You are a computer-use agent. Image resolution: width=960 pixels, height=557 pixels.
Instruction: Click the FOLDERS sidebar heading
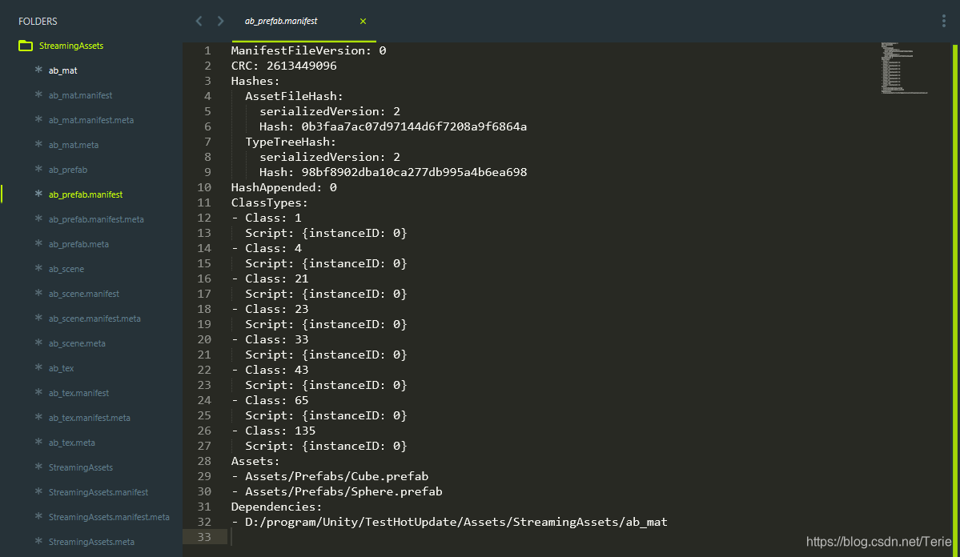38,22
